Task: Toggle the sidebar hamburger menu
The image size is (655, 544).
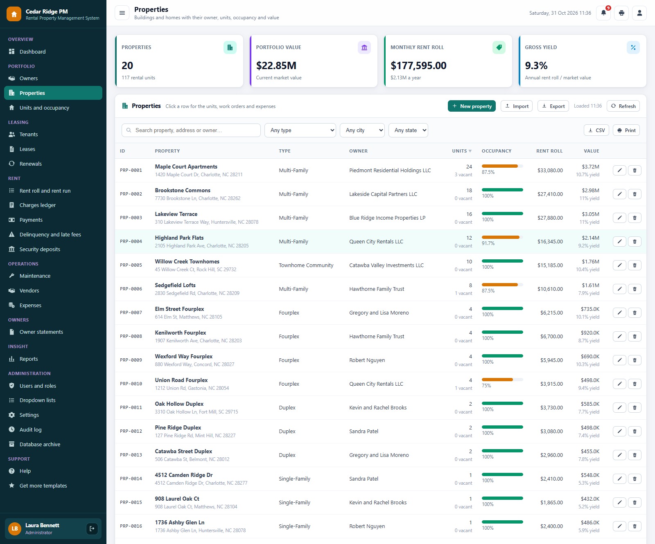Action: tap(122, 13)
